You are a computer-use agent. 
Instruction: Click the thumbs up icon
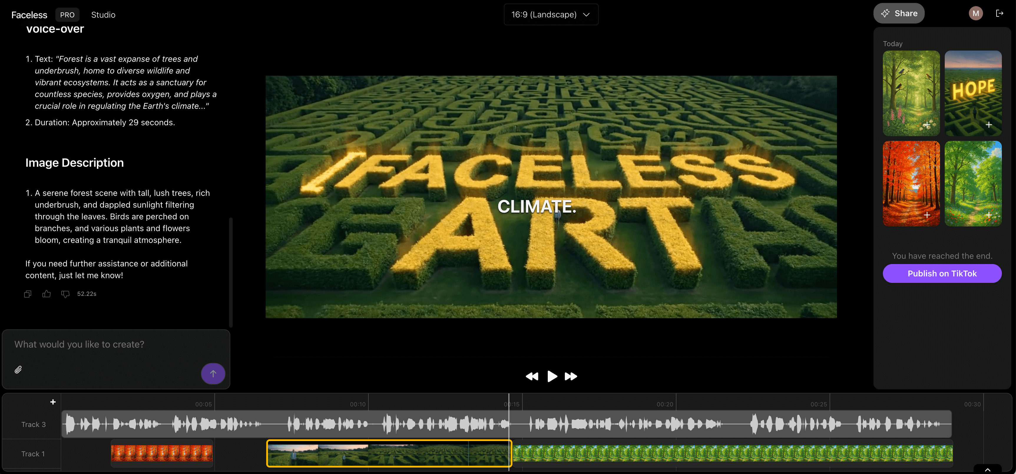(x=47, y=294)
